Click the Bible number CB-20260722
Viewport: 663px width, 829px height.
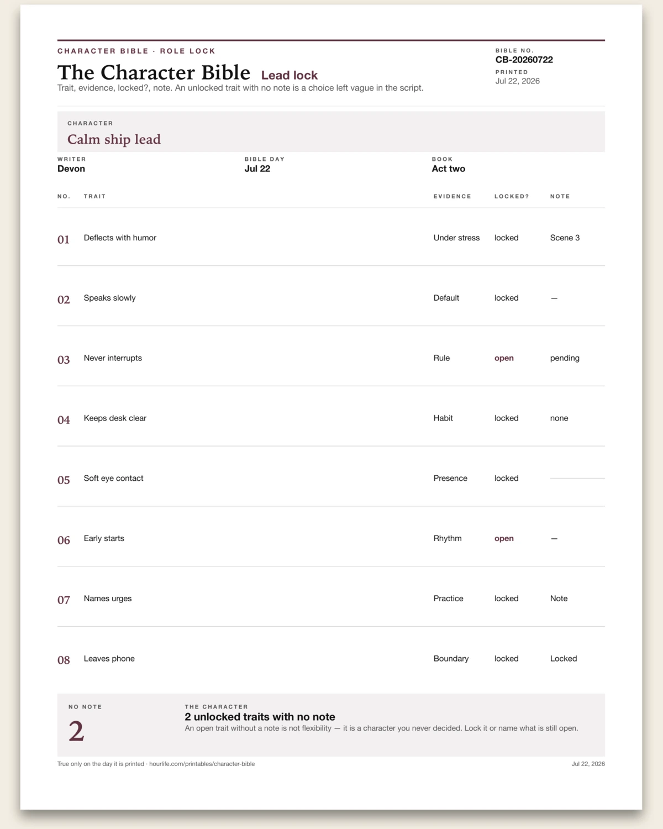tap(524, 60)
